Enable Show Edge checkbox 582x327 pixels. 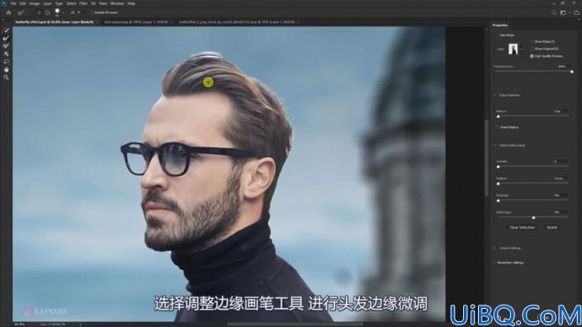coord(532,41)
